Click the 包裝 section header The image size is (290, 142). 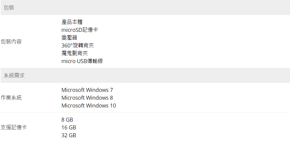[145, 8]
